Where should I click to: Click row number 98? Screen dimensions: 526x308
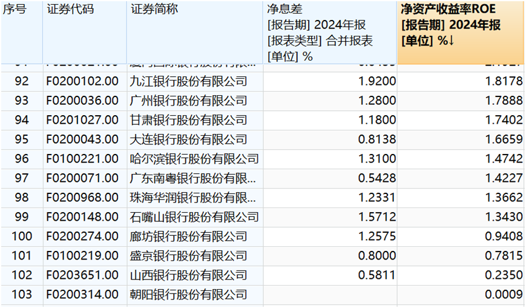(22, 198)
